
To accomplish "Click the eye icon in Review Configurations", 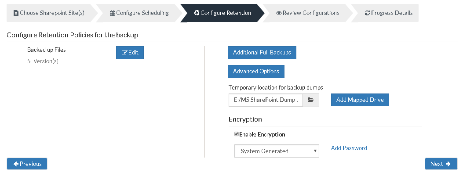I will click(279, 13).
